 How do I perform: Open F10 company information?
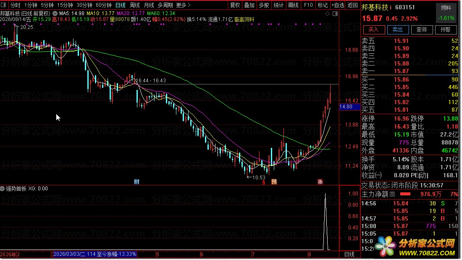(308, 5)
